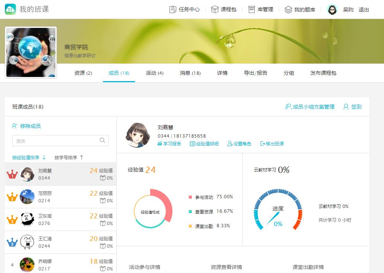Open 我的题库 from the header
Image resolution: width=384 pixels, height=273 pixels.
click(300, 10)
